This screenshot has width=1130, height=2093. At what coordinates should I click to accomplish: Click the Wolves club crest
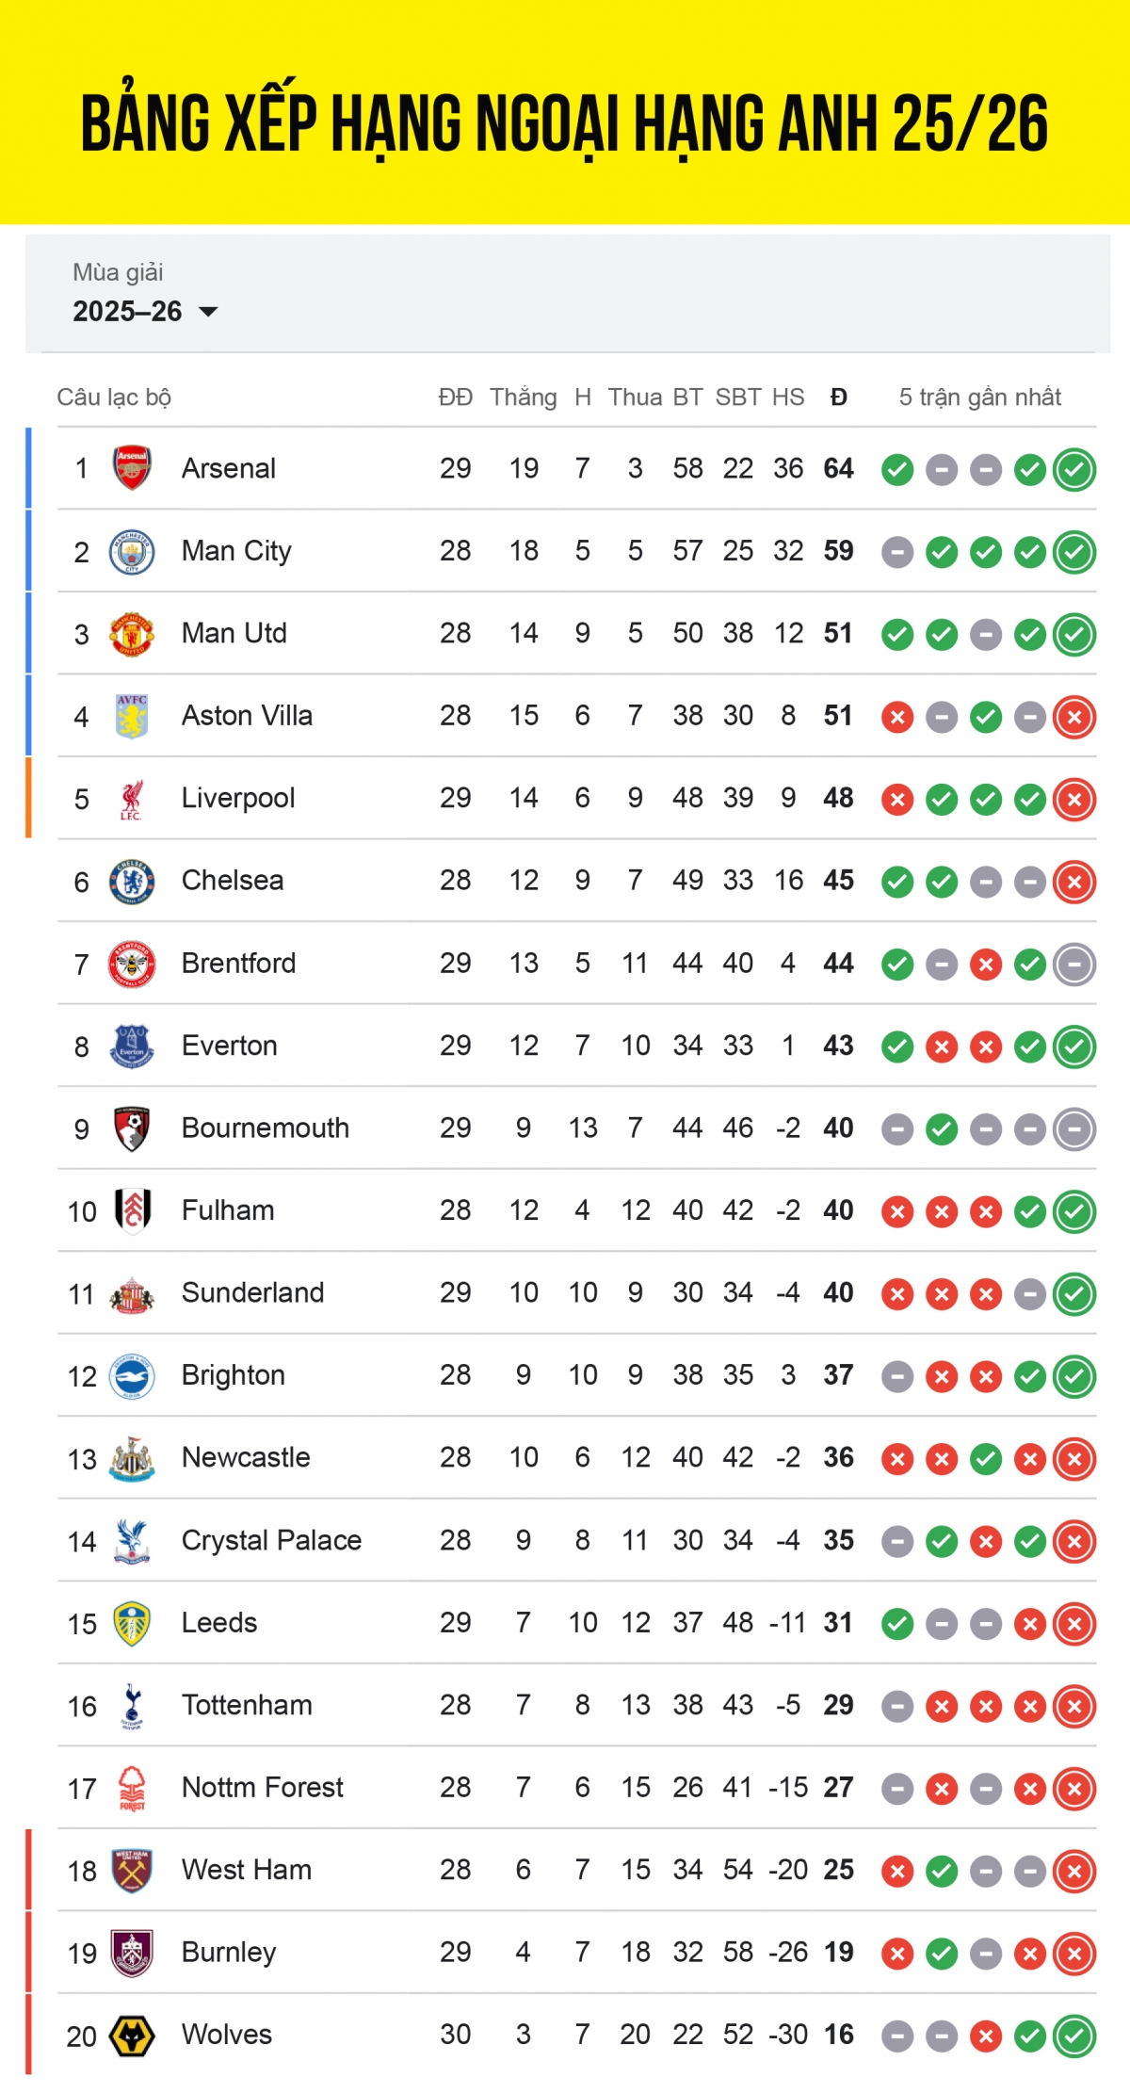tap(132, 2036)
